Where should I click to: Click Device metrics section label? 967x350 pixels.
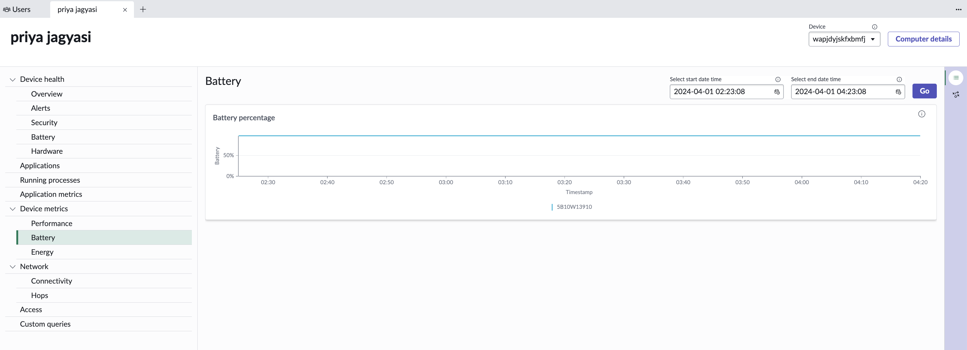(44, 209)
